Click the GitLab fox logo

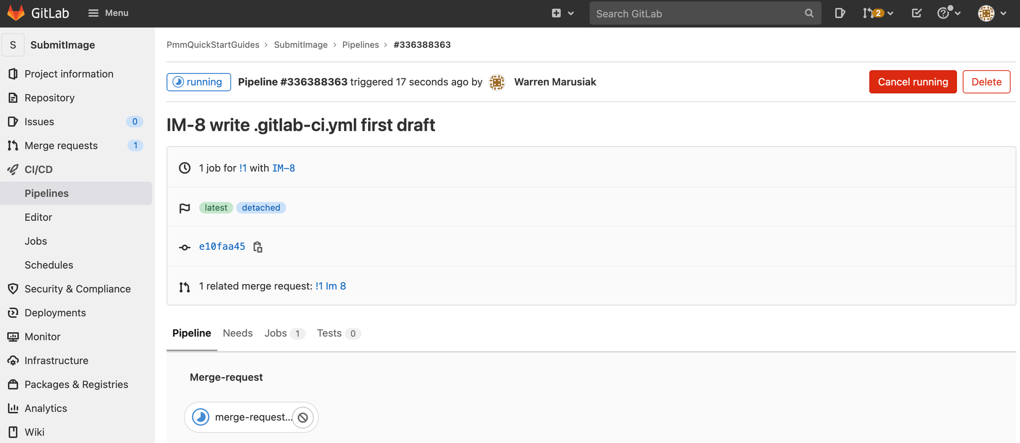[x=16, y=13]
